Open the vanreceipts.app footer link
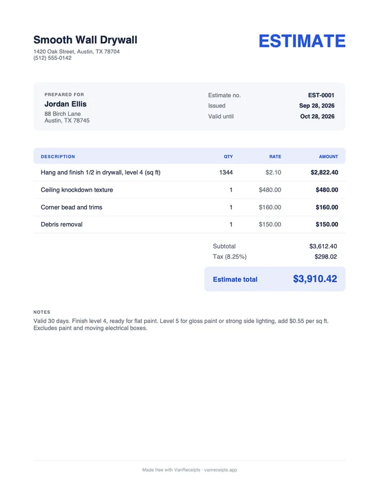379x490 pixels. point(220,470)
